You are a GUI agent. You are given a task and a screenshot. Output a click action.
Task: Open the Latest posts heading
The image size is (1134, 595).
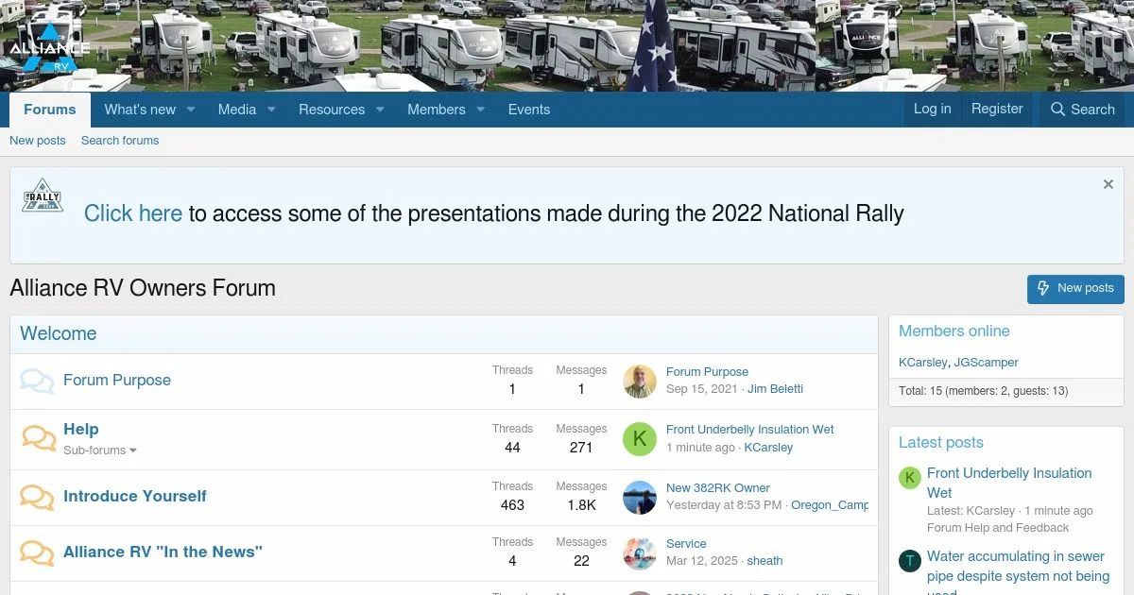[940, 443]
